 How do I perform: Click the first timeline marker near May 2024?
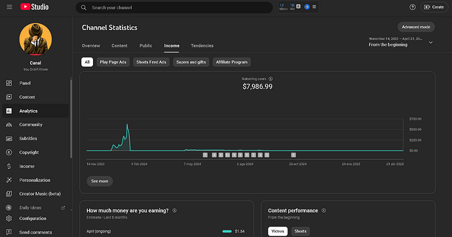pos(205,155)
